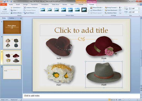
Task: Click the Undo icon
Action: [x=7, y=1]
